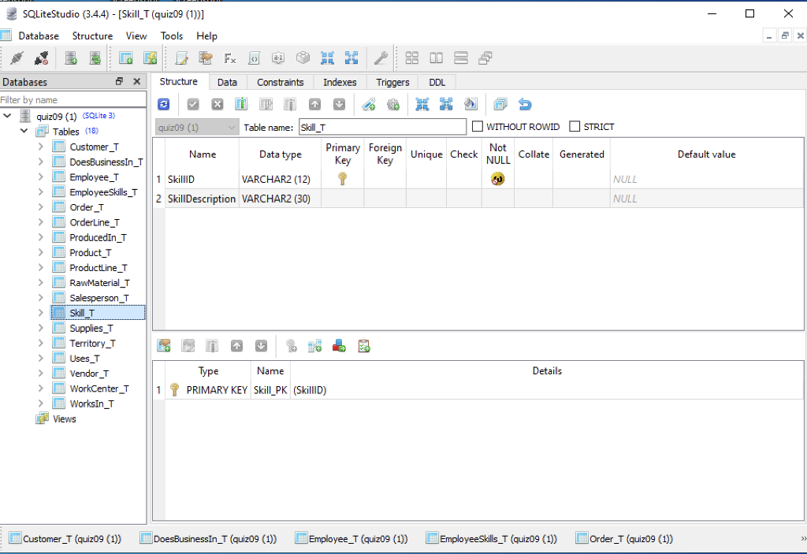The image size is (807, 554).
Task: Roll back structure changes with the X icon
Action: 218,105
